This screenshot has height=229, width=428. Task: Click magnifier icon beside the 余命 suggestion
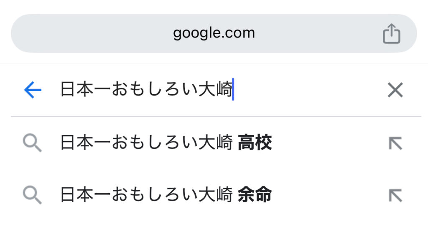pyautogui.click(x=32, y=195)
